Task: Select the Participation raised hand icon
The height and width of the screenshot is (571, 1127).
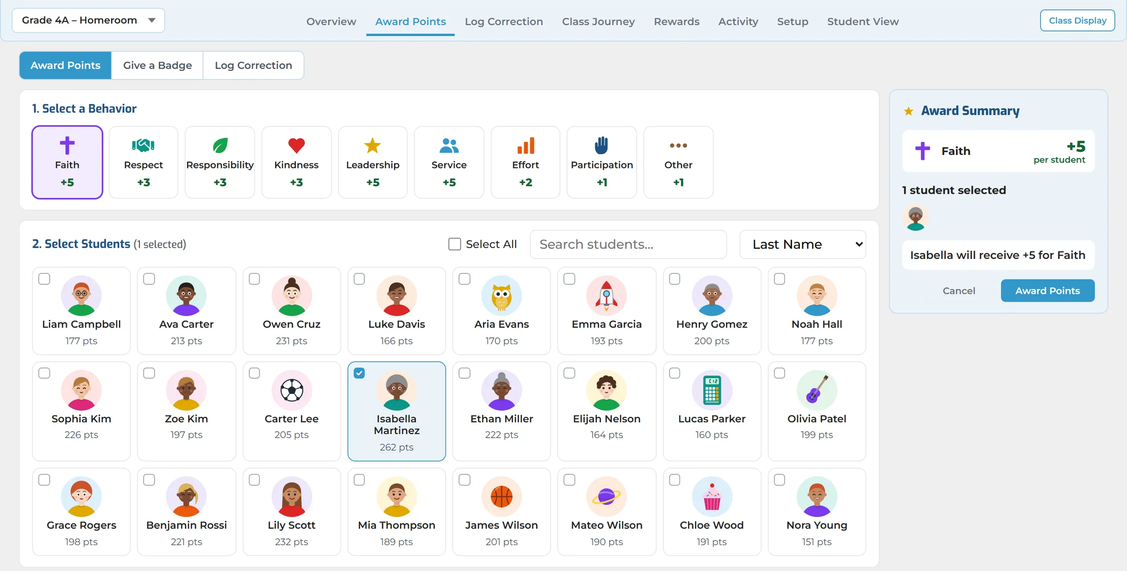Action: [602, 145]
